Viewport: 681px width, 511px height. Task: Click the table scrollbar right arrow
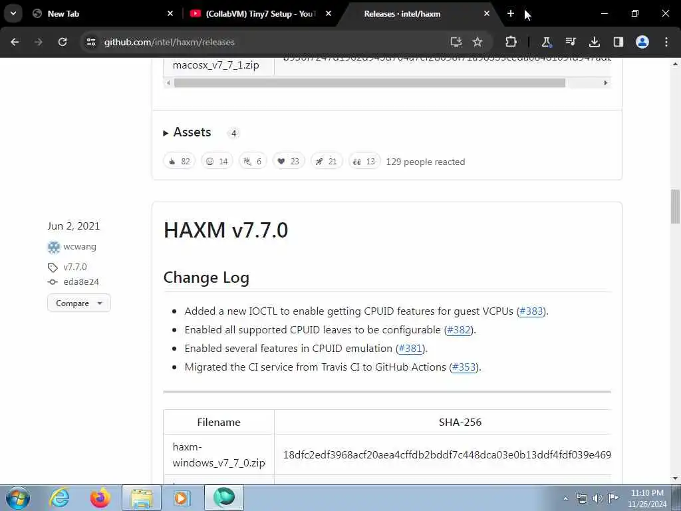tap(605, 83)
